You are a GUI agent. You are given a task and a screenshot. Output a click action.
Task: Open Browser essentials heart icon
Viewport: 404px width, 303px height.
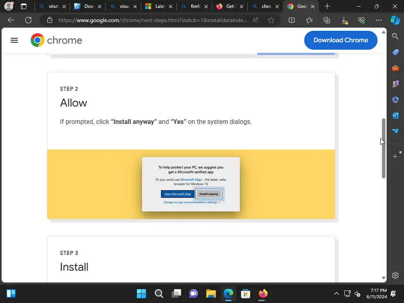click(x=361, y=20)
